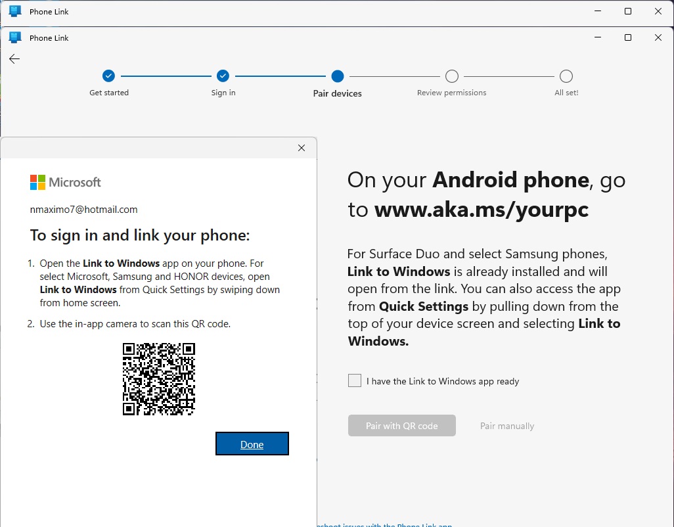Select the Pair devices progress dot

(337, 76)
